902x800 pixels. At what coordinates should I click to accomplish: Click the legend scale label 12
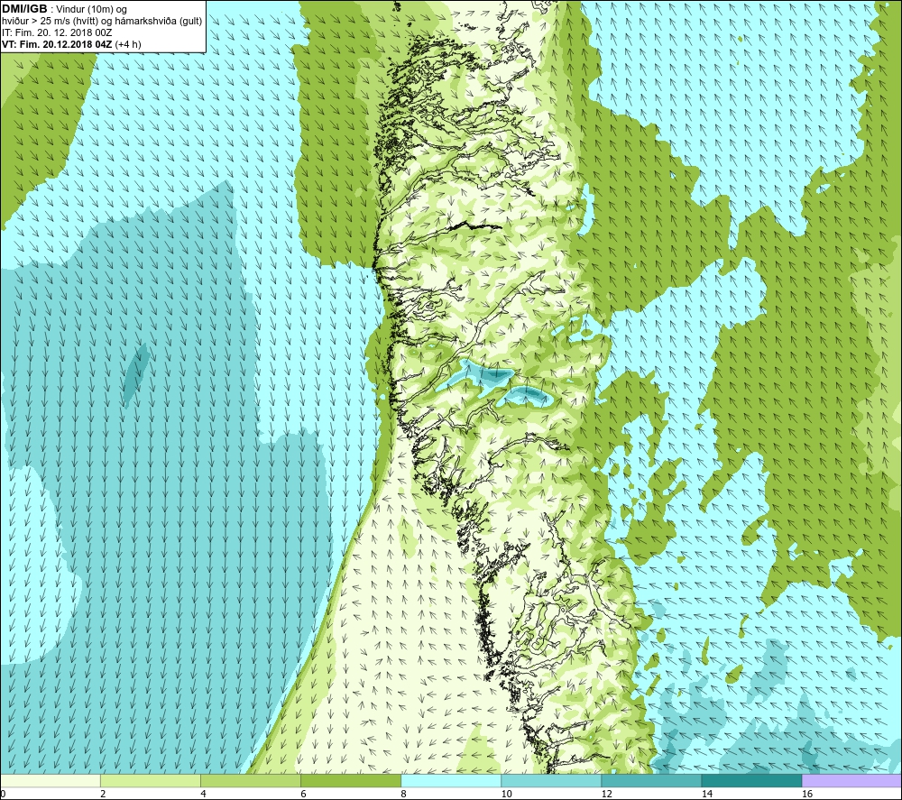[606, 794]
